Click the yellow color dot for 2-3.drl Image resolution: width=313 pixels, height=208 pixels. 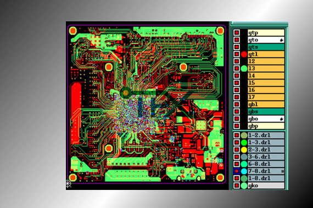pyautogui.click(x=244, y=149)
